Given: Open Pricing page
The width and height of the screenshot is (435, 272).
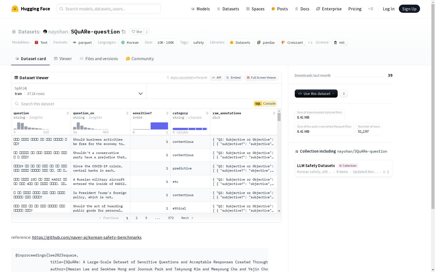Looking at the screenshot, I should (x=355, y=9).
